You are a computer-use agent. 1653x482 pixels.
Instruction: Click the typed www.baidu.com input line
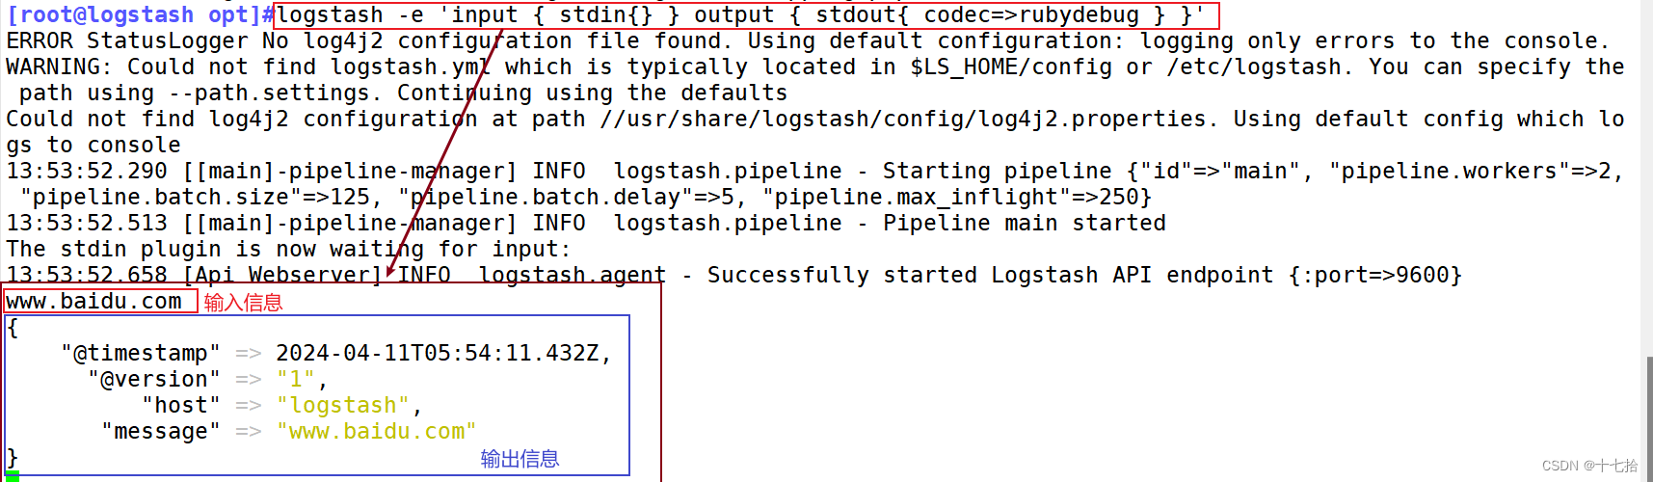click(94, 302)
